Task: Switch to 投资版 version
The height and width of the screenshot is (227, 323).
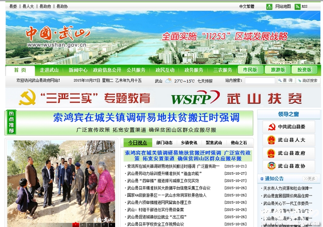Action: tap(304, 70)
